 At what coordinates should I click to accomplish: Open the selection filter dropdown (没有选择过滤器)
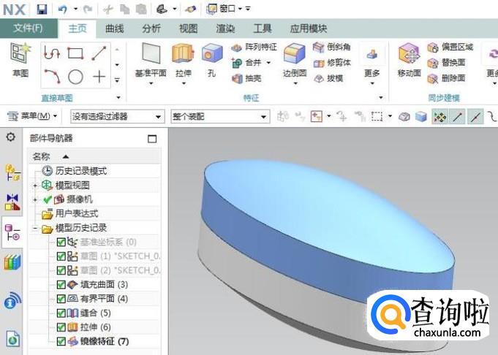point(117,117)
